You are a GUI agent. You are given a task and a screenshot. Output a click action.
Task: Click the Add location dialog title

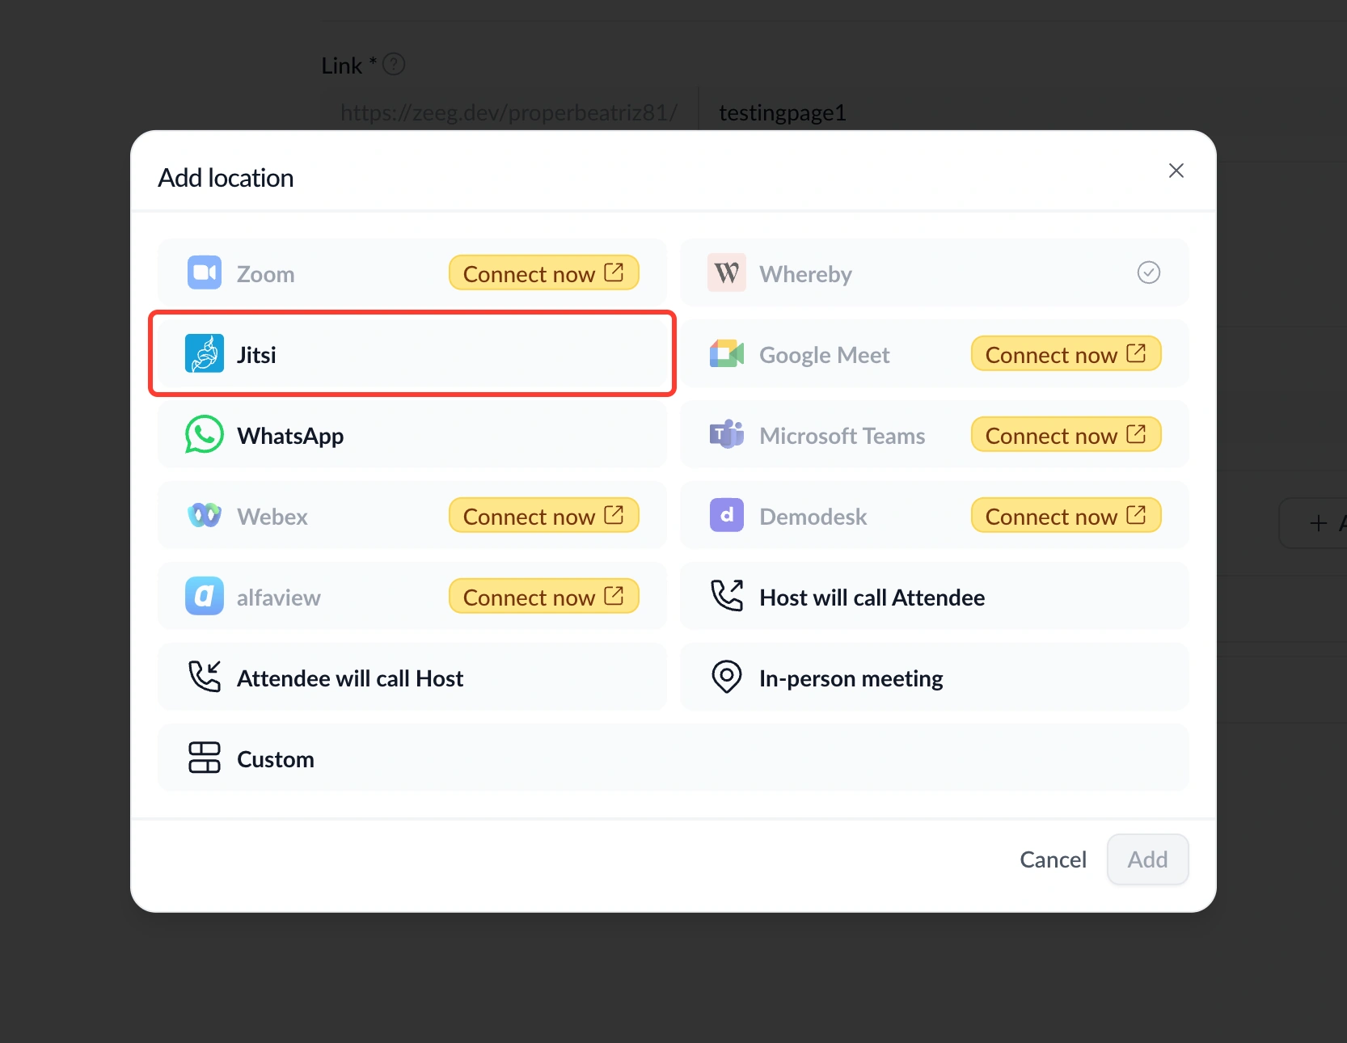pyautogui.click(x=226, y=178)
